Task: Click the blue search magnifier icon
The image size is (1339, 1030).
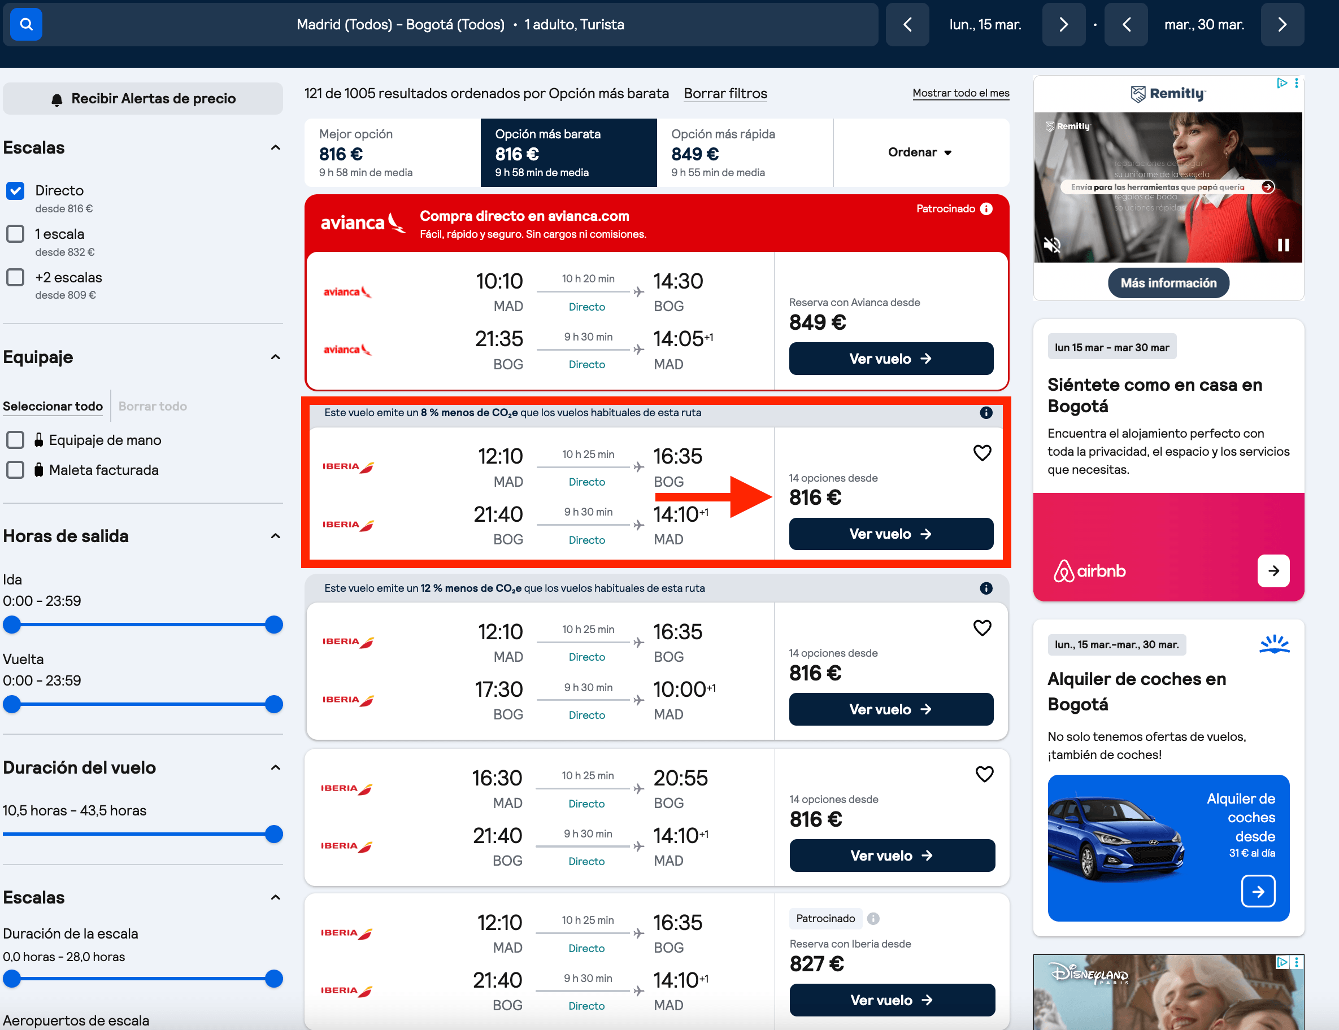Action: (26, 24)
